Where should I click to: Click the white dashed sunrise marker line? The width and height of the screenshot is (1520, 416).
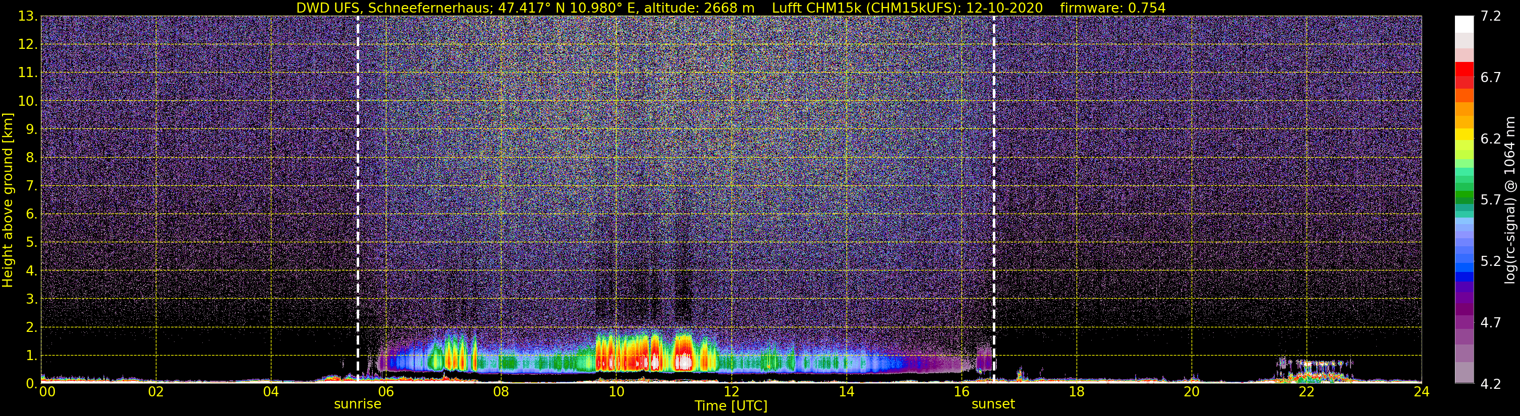(358, 199)
